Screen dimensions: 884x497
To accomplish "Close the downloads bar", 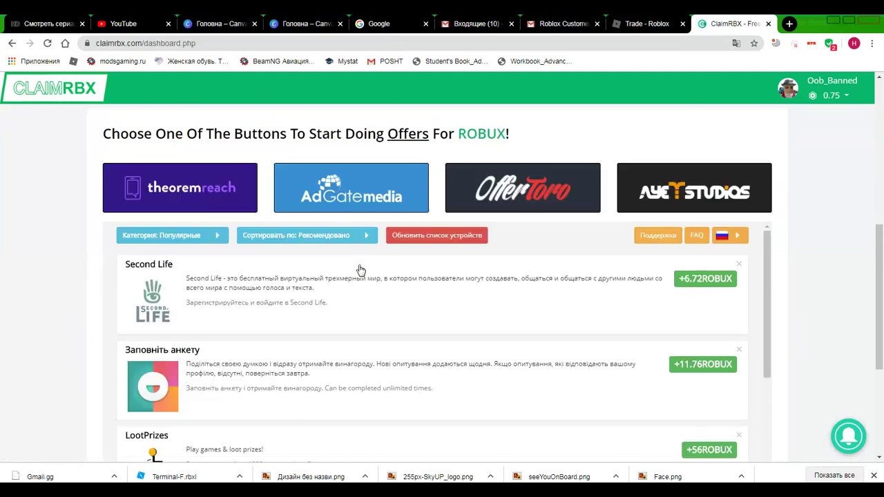I will click(x=874, y=476).
